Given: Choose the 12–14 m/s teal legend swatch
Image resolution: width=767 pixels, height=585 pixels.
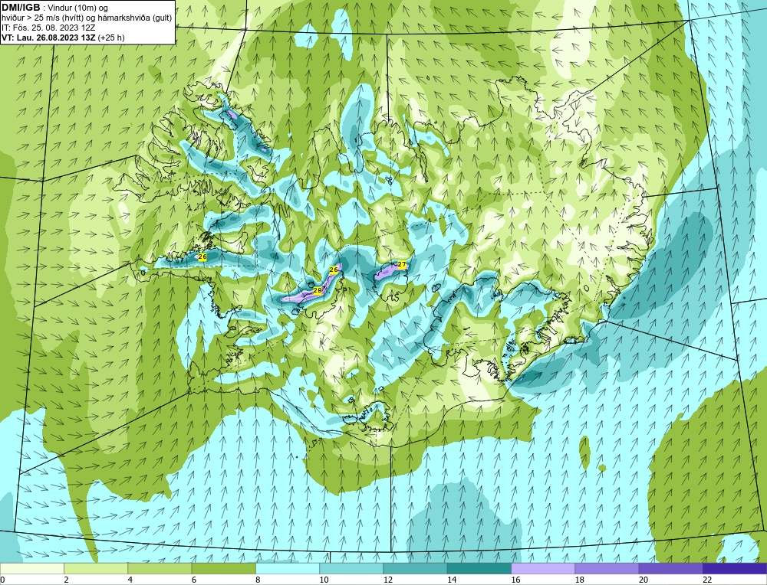Looking at the screenshot, I should click(x=415, y=568).
